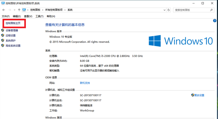Open 系统保护 link

(x=10, y=41)
